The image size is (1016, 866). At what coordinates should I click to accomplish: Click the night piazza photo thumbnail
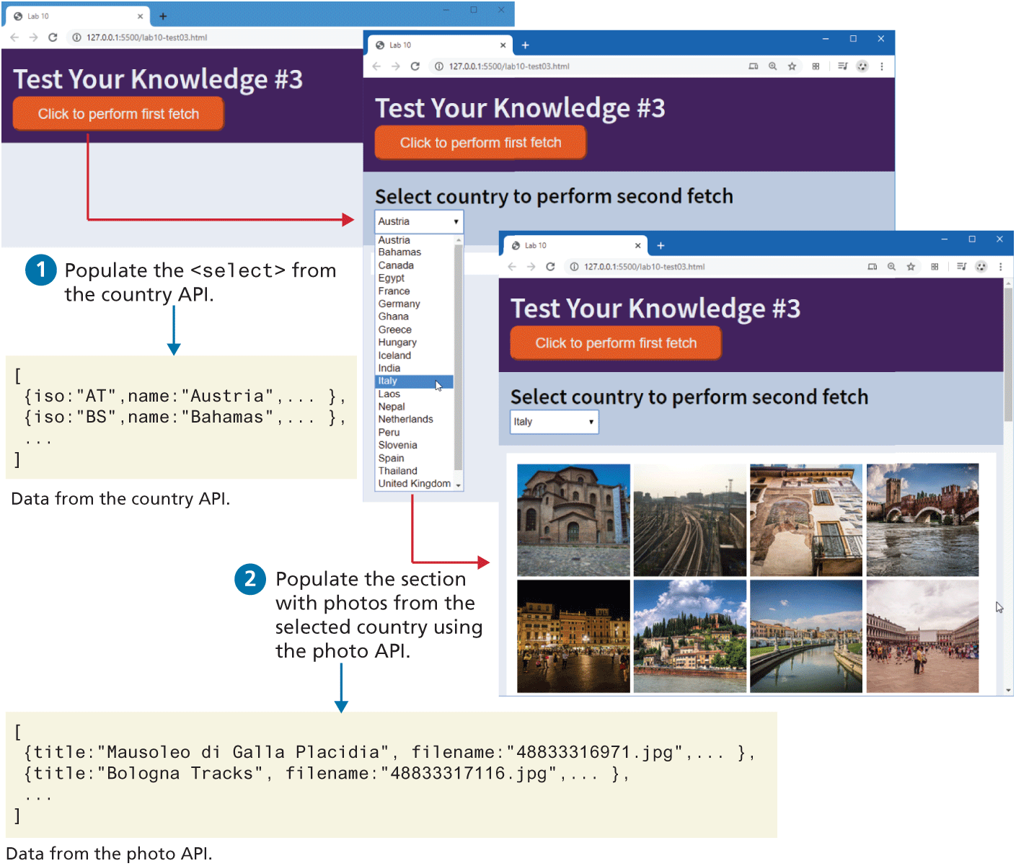(x=573, y=636)
